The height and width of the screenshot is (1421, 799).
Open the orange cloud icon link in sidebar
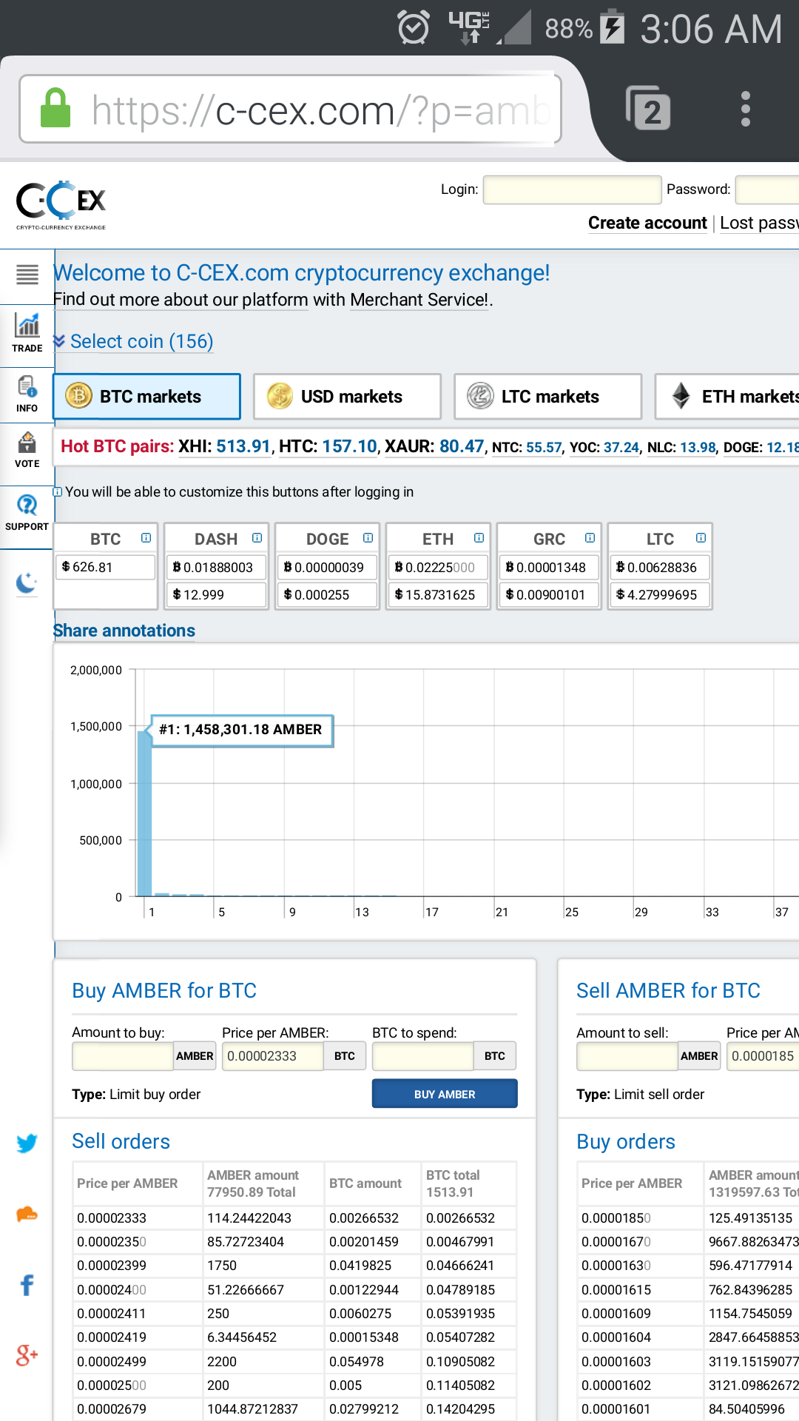tap(27, 1215)
